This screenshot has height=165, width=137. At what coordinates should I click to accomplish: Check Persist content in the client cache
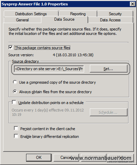(16, 128)
